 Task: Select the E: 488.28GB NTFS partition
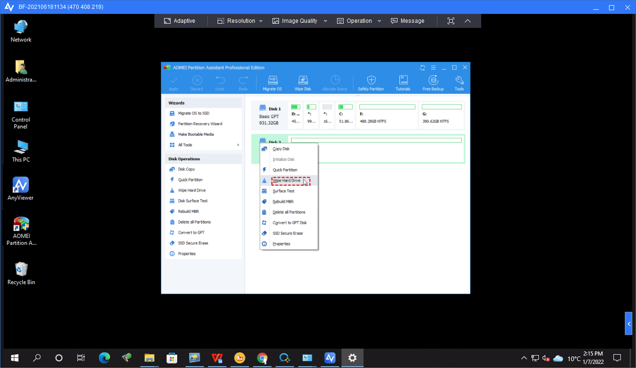[x=387, y=116]
